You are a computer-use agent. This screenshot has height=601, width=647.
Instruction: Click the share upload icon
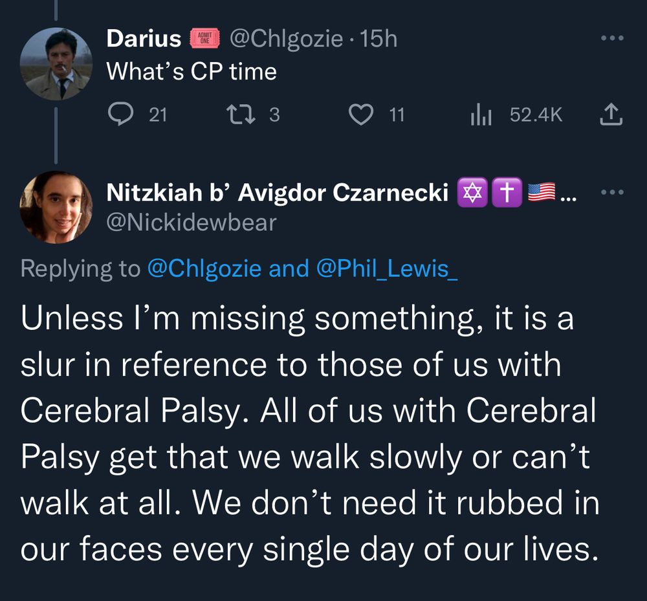[611, 115]
